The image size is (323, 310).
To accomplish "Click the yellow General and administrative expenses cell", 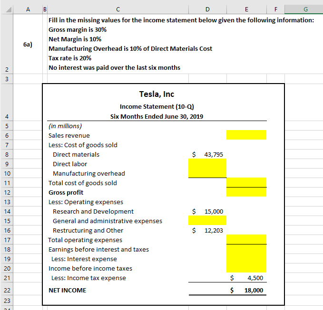I will click(x=207, y=220).
